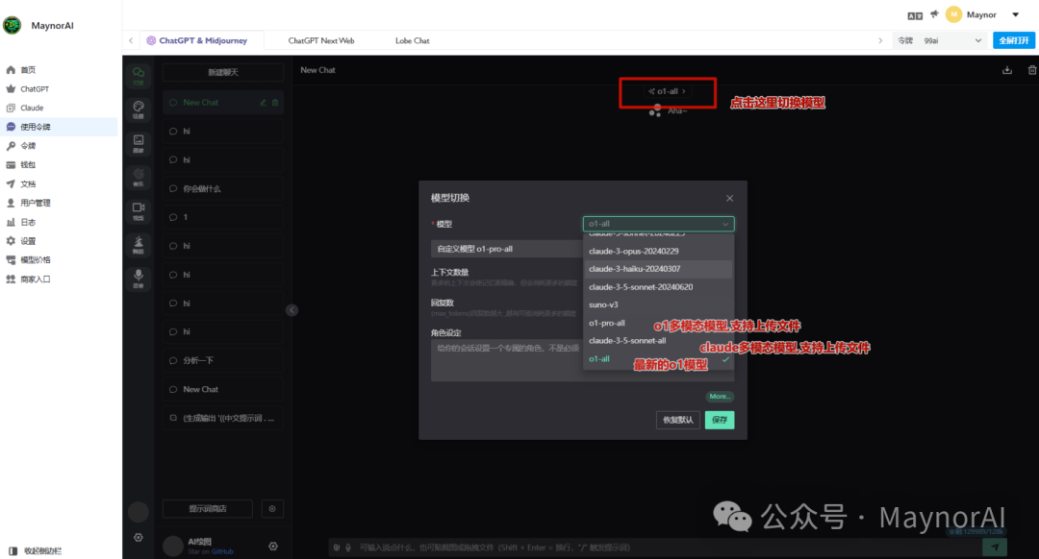This screenshot has width=1039, height=559.
Task: Open the 视频 video panel icon
Action: click(139, 209)
